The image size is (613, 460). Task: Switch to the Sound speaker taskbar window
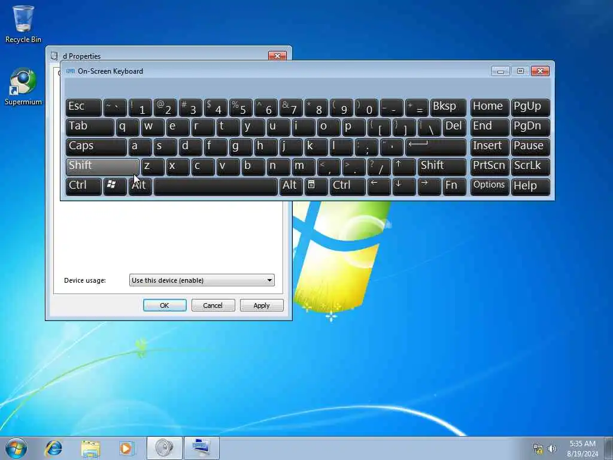coord(164,448)
